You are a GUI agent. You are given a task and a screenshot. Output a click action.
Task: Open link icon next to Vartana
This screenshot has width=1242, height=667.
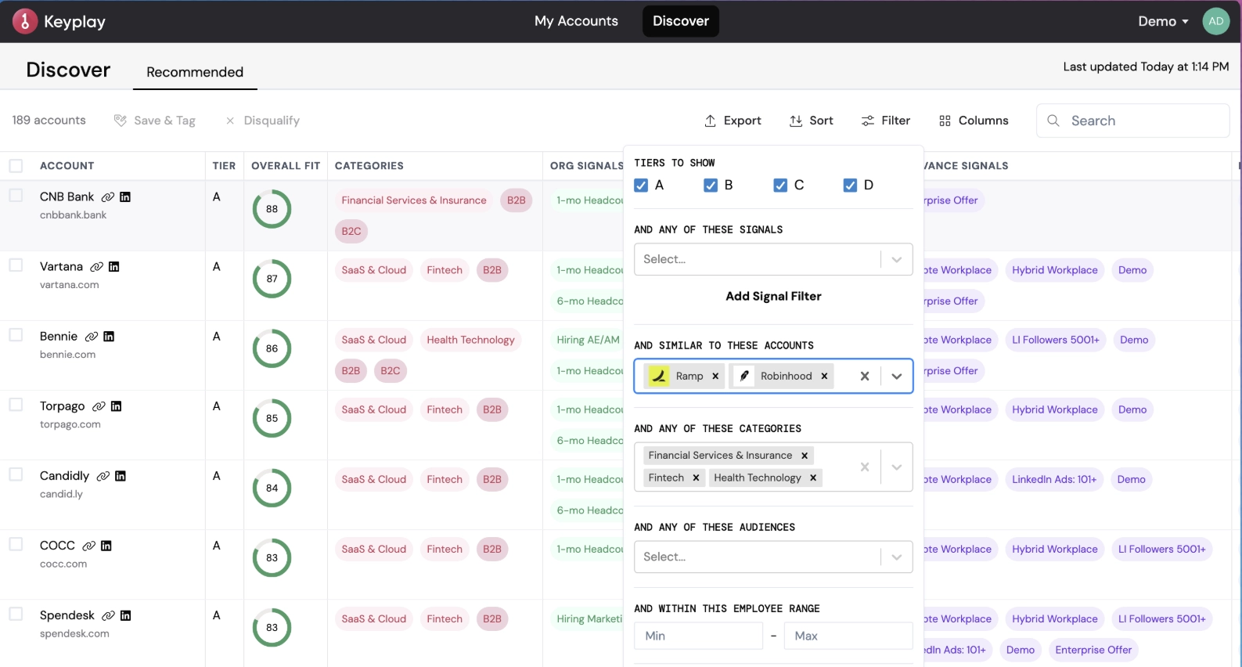pos(97,267)
